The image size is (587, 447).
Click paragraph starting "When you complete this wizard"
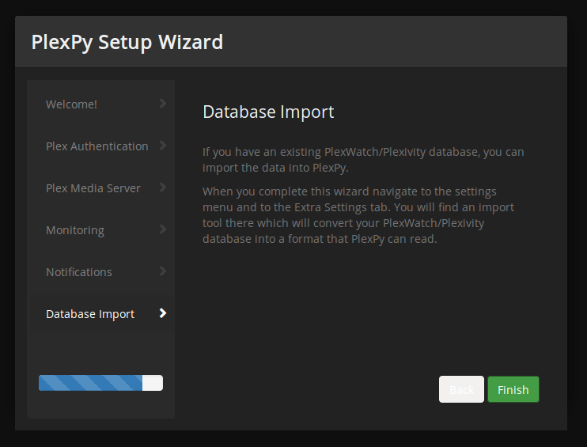click(x=358, y=215)
